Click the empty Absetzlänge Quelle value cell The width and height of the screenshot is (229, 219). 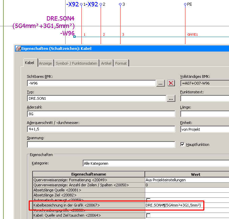[187, 190]
